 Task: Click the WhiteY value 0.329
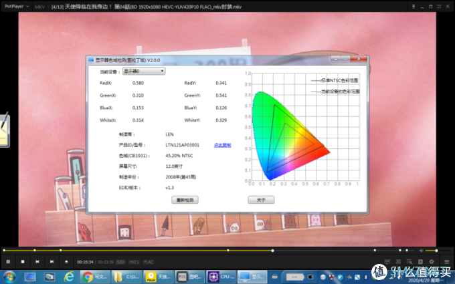[x=221, y=120]
